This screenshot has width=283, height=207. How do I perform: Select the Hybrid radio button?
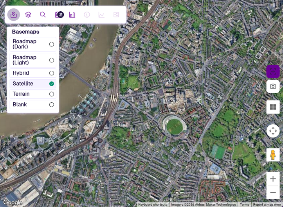pos(51,73)
